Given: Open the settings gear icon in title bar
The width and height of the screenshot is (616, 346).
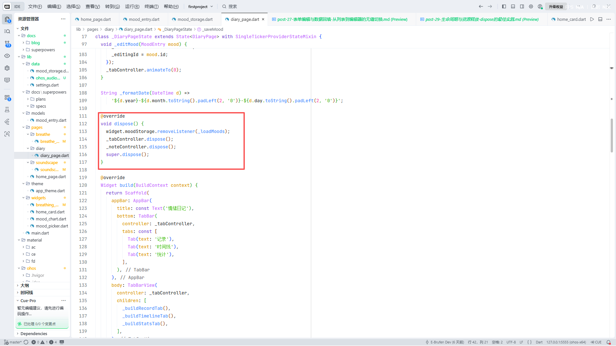Looking at the screenshot, I should click(x=531, y=6).
